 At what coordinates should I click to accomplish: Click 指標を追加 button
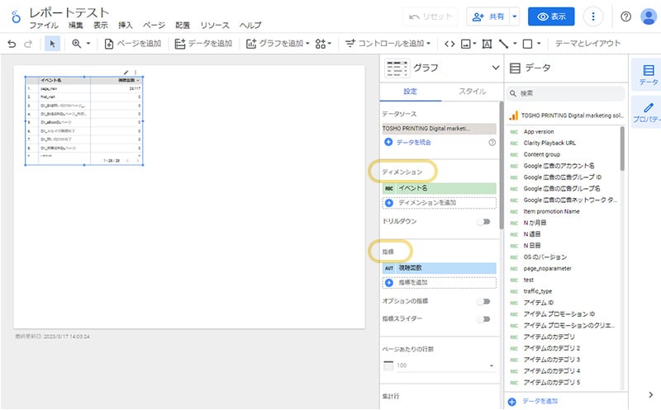[439, 282]
